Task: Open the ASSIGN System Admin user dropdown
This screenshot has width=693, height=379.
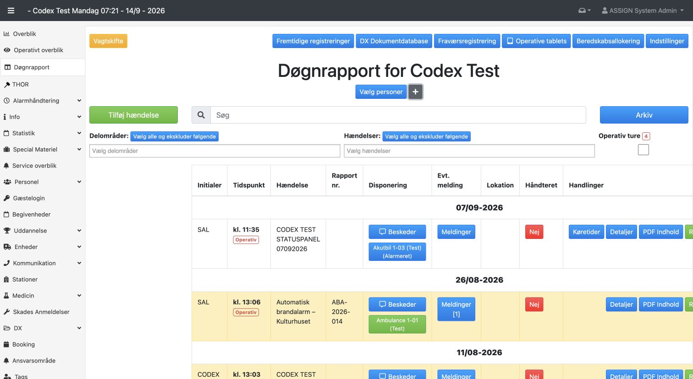Action: 642,11
